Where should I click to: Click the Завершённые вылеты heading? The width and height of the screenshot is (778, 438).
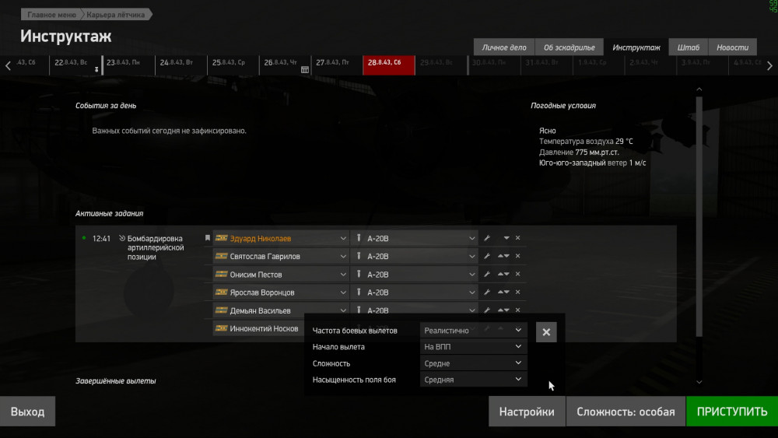click(116, 381)
